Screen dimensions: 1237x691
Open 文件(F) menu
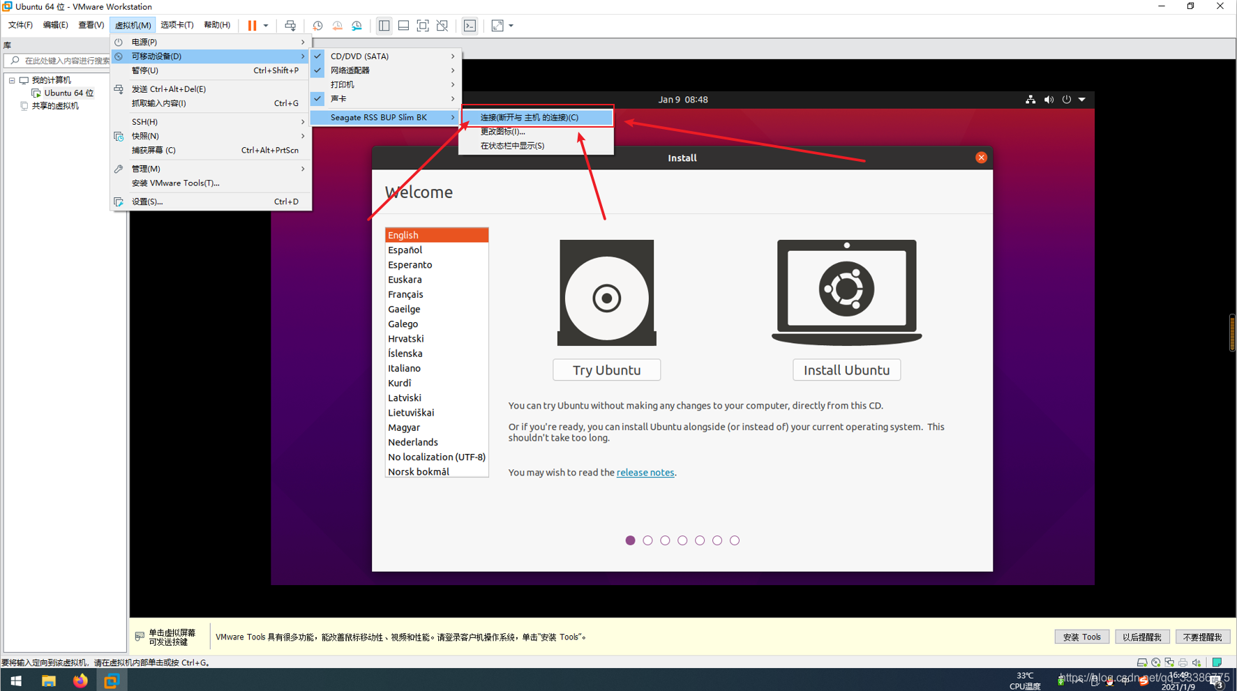click(x=21, y=25)
